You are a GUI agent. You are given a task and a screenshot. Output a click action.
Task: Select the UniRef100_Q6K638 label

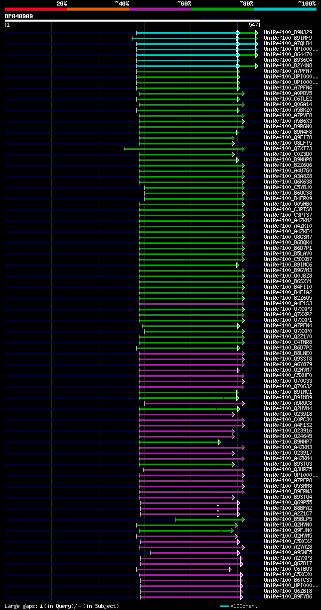288,182
